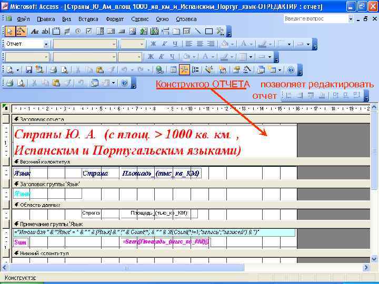The height and width of the screenshot is (284, 379).
Task: Toggle Underline (Ч) beside the alignment buttons
Action: click(x=175, y=44)
